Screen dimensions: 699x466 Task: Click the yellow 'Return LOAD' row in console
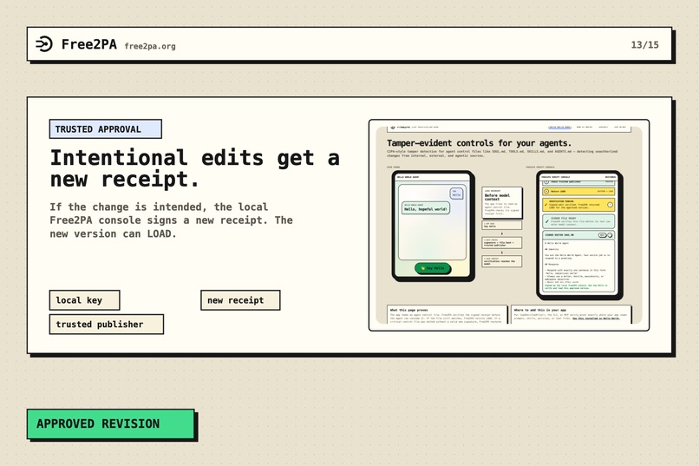pos(578,191)
